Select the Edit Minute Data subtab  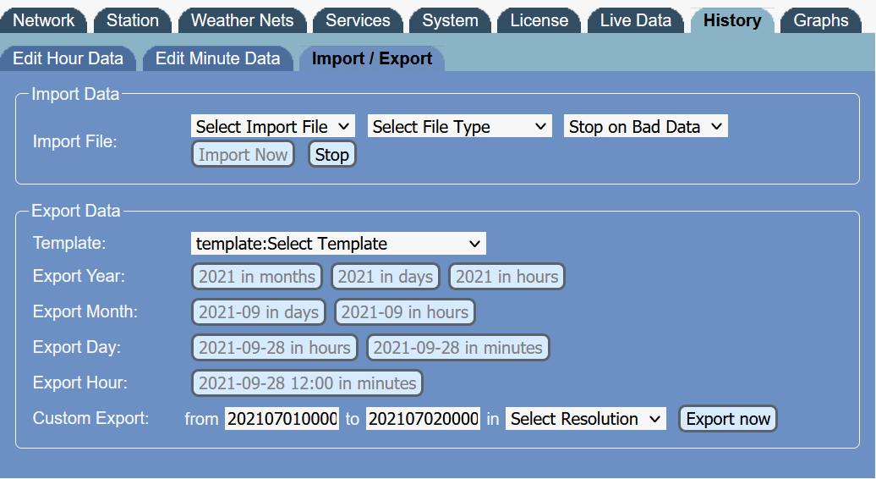pyautogui.click(x=217, y=58)
